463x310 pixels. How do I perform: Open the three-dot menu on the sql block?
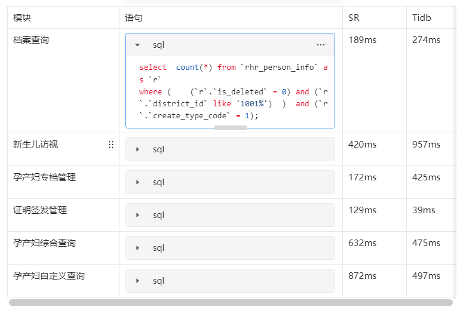click(x=321, y=45)
